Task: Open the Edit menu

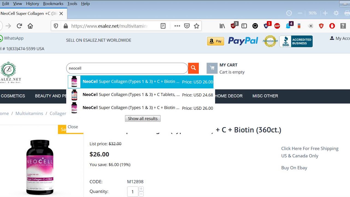Action: [5, 4]
